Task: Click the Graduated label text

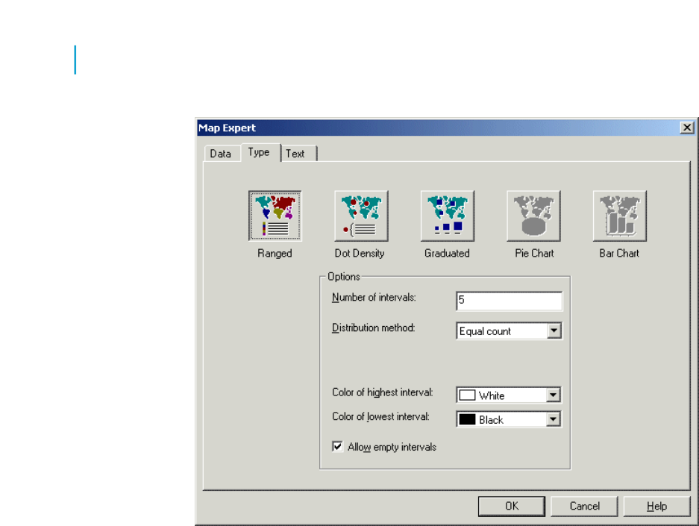Action: click(x=447, y=253)
